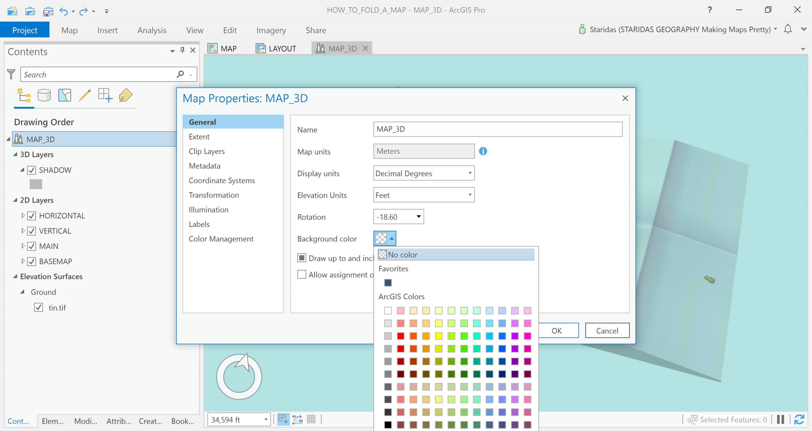
Task: Expand the HORIZONTAL layer tree
Action: [23, 216]
